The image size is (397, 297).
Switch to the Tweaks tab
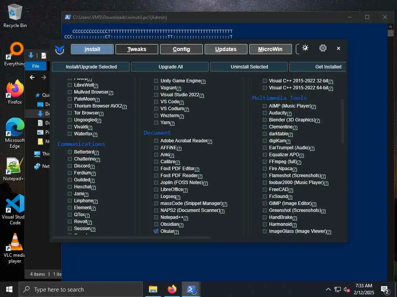(x=137, y=49)
